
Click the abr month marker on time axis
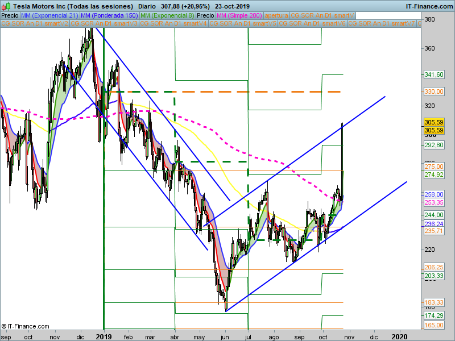175,337
